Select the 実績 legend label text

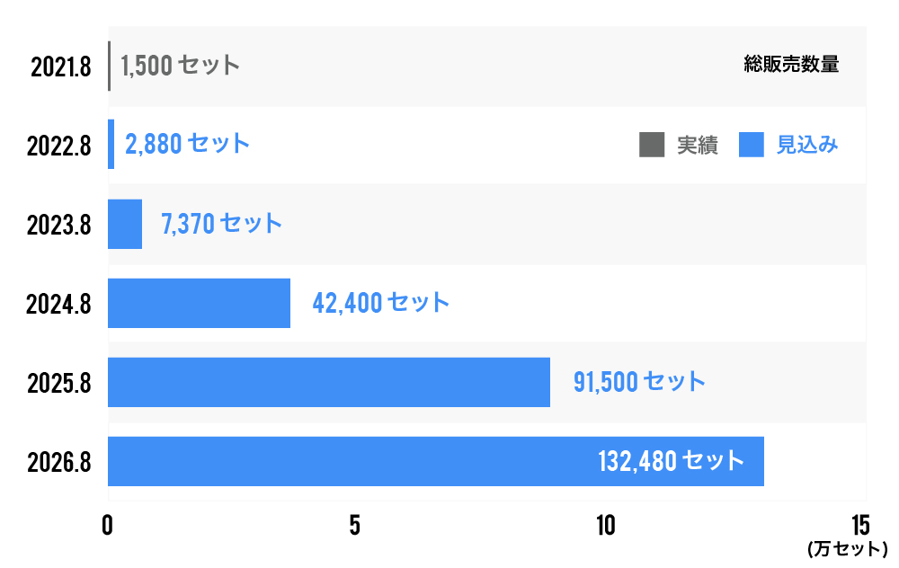coord(698,145)
